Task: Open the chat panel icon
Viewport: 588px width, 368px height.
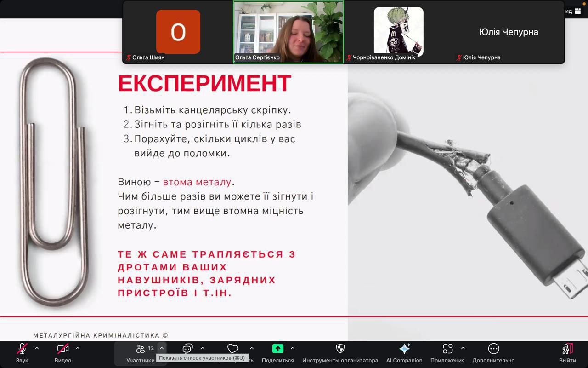Action: (x=187, y=349)
